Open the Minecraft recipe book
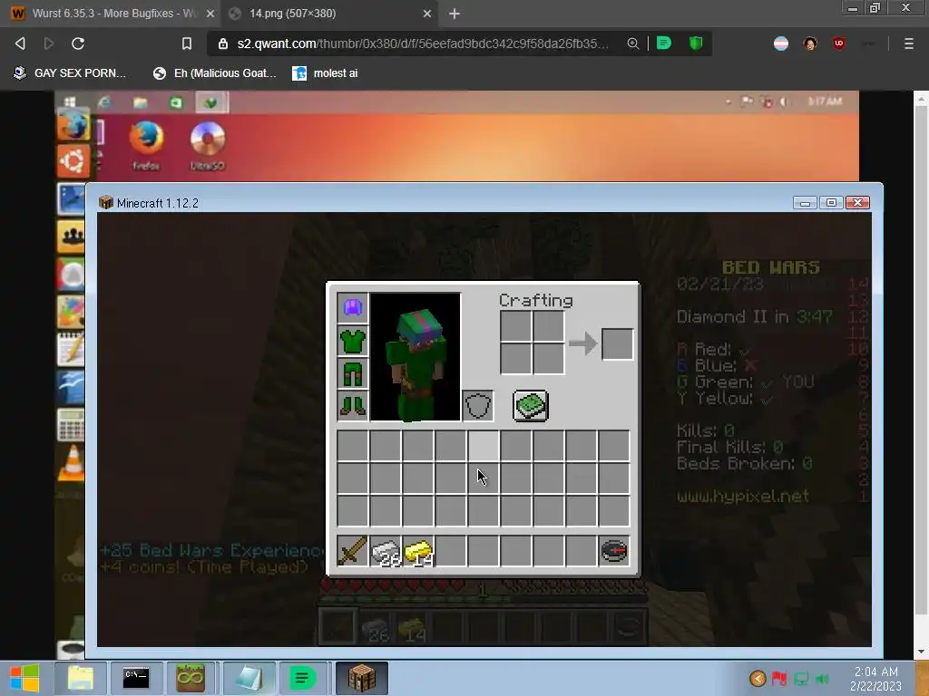The width and height of the screenshot is (929, 696). (530, 406)
